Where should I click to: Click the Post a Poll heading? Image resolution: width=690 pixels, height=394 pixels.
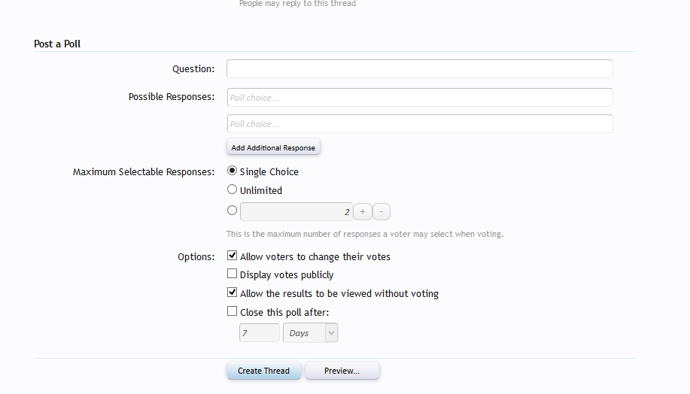pyautogui.click(x=57, y=44)
